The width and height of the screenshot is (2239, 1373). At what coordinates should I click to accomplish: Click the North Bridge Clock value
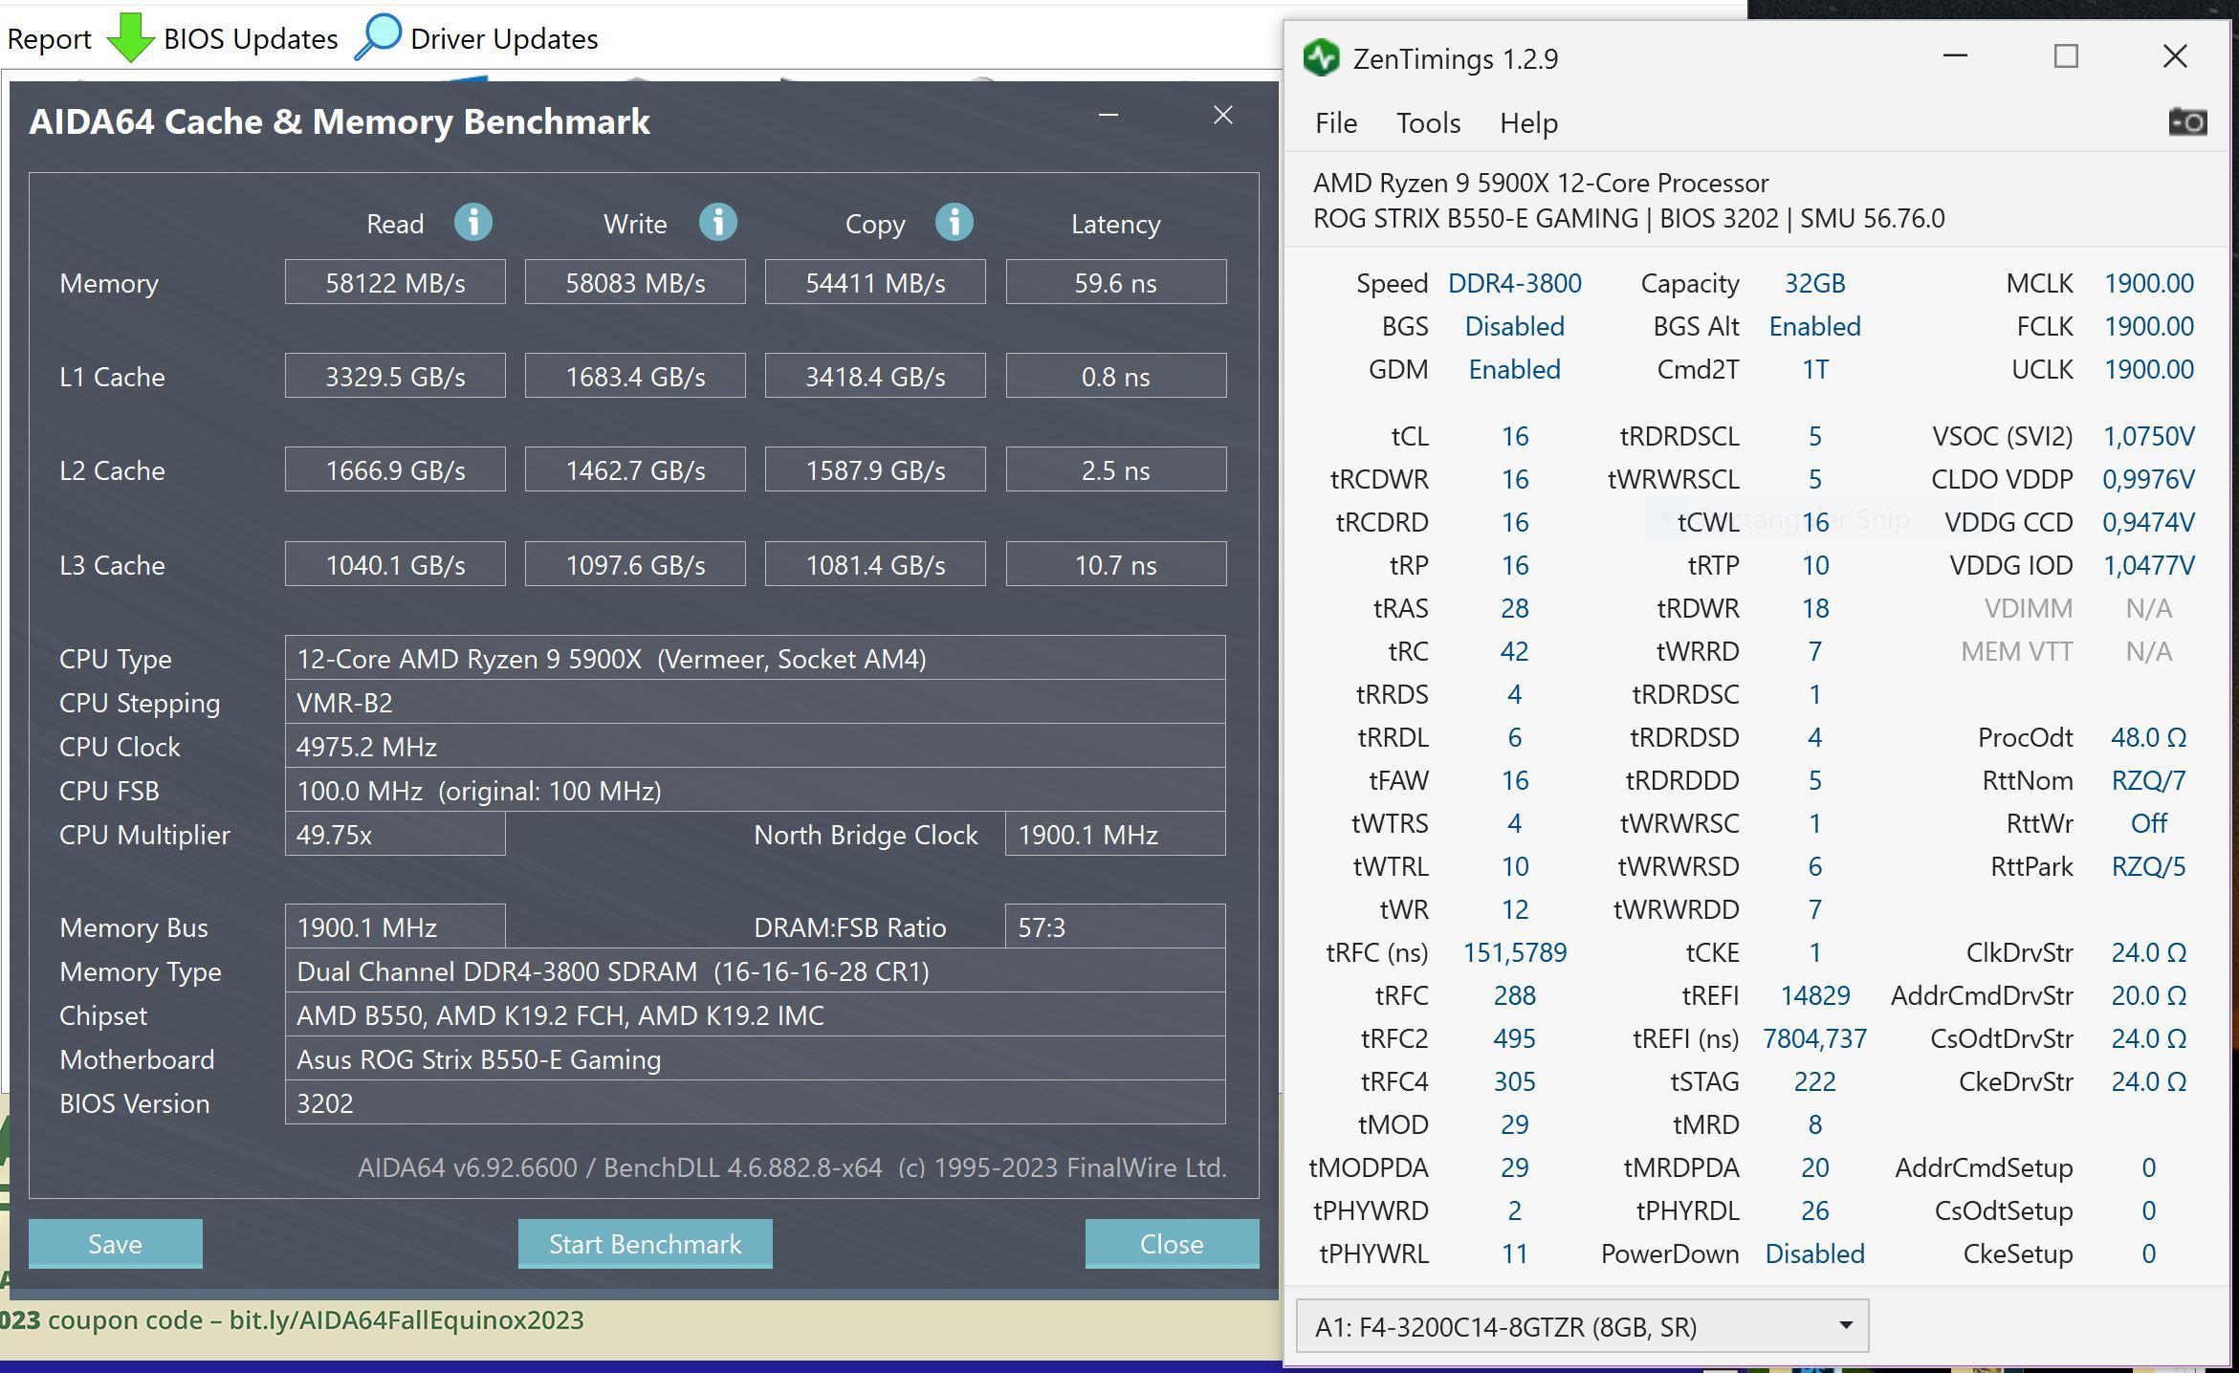click(x=1115, y=834)
